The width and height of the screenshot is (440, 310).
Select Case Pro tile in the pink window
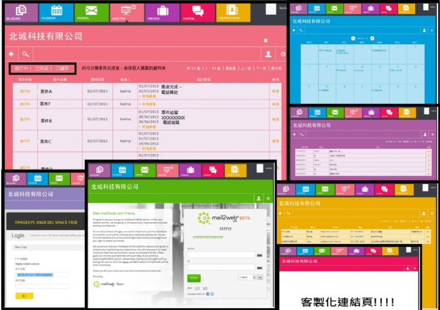[127, 12]
